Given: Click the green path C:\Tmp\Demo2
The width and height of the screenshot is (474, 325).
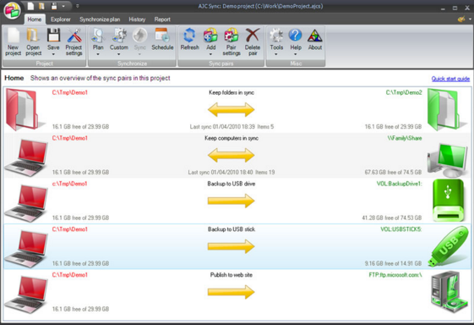Looking at the screenshot, I should 404,92.
